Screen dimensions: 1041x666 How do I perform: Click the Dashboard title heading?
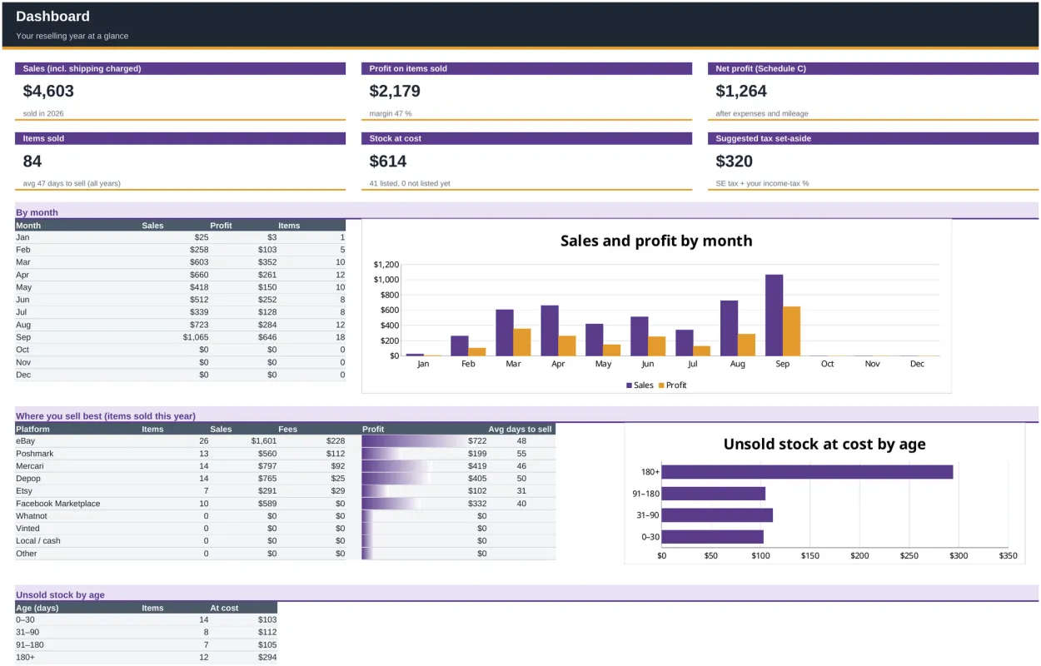click(52, 16)
